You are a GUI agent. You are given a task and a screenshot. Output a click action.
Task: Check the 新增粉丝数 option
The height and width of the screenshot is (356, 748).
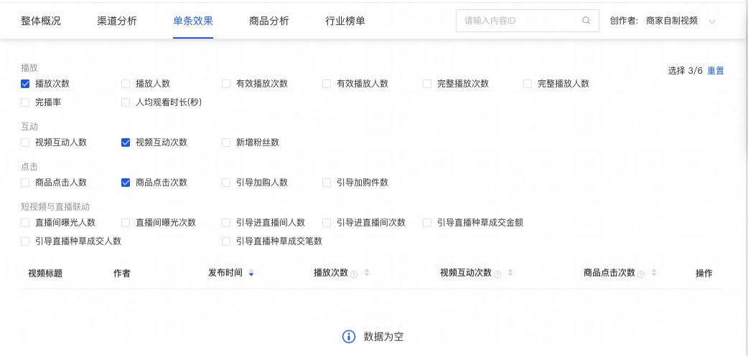click(227, 143)
